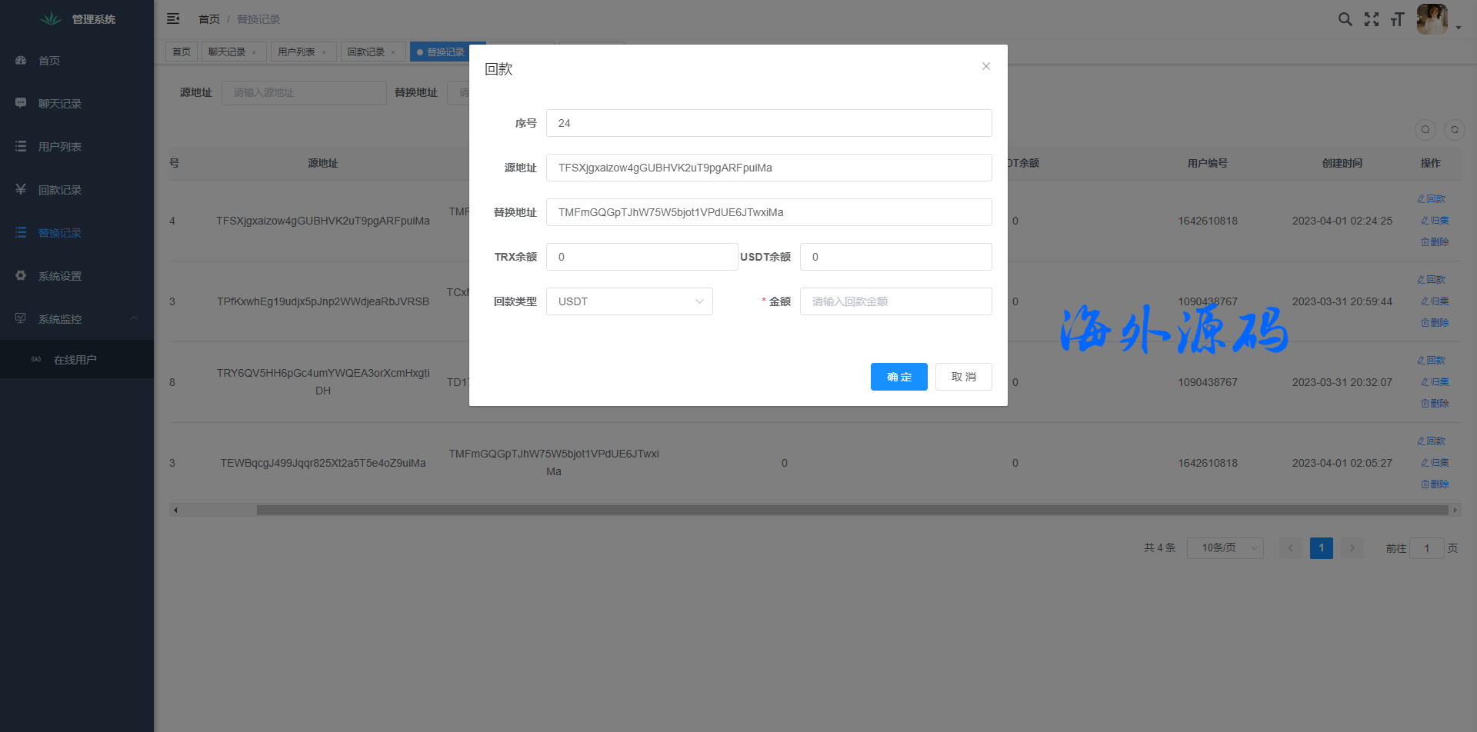This screenshot has height=732, width=1477.
Task: Click 回款 in 2023-03-31 20:59:44 row
Action: (x=1432, y=280)
